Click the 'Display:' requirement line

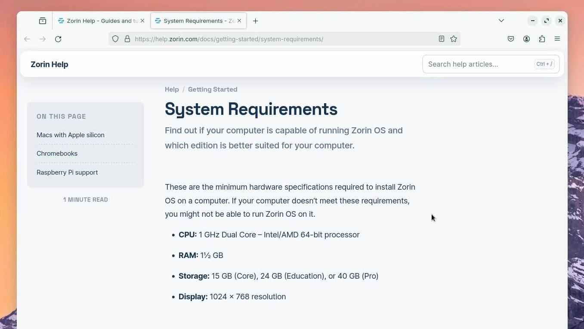coord(232,297)
